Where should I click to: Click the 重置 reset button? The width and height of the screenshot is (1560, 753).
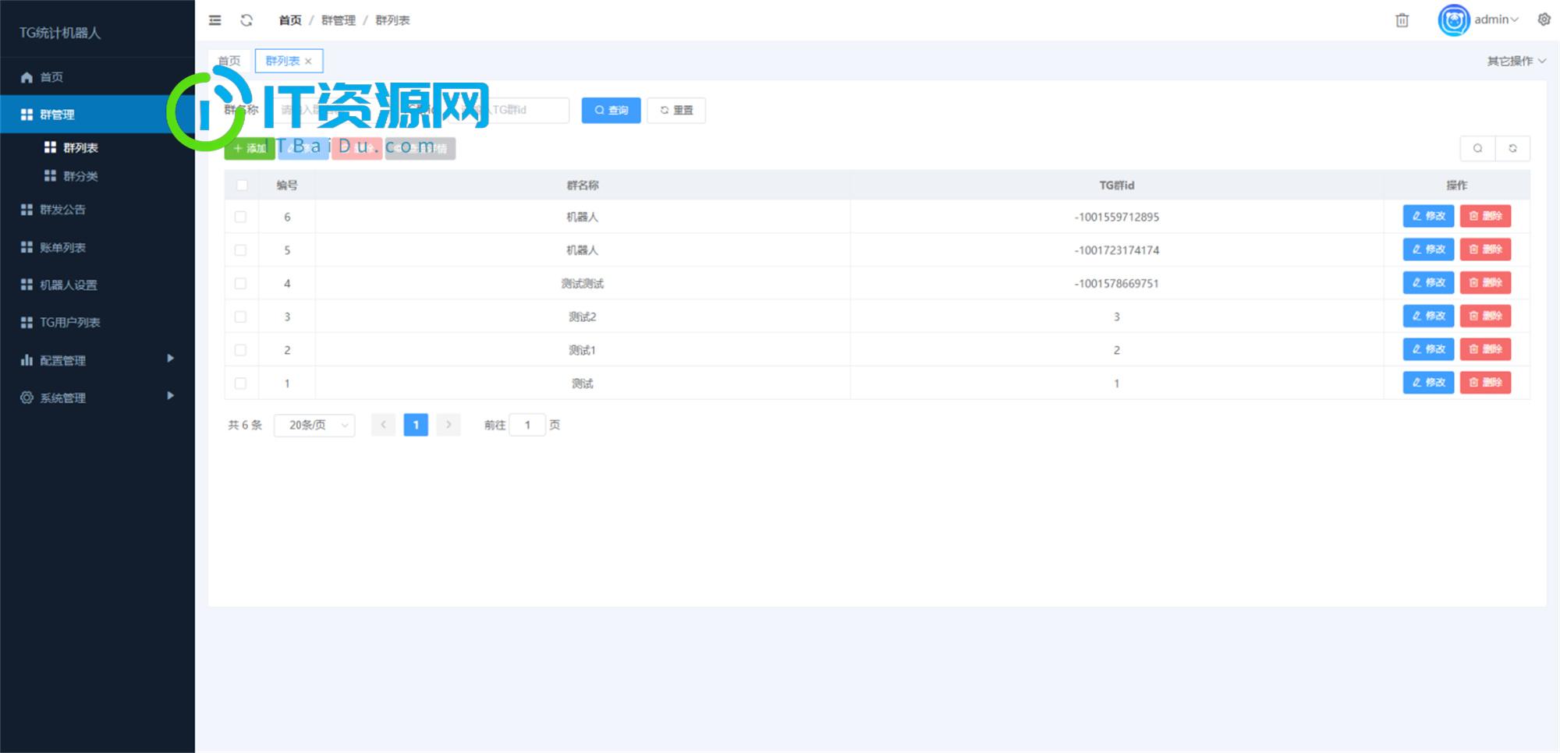pyautogui.click(x=675, y=110)
